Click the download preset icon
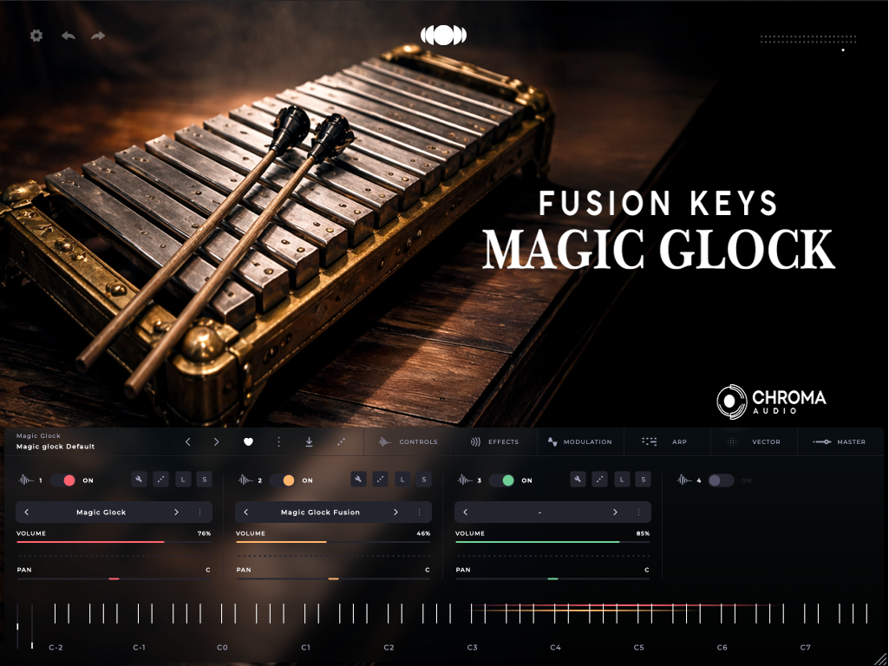Viewport: 889px width, 666px height. (x=309, y=442)
